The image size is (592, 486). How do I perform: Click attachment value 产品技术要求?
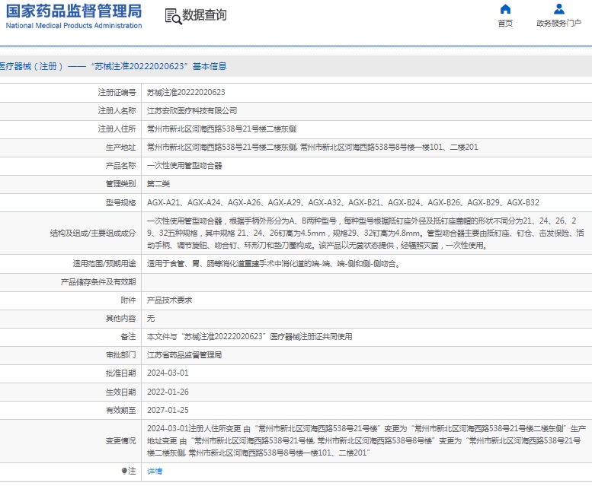point(169,300)
